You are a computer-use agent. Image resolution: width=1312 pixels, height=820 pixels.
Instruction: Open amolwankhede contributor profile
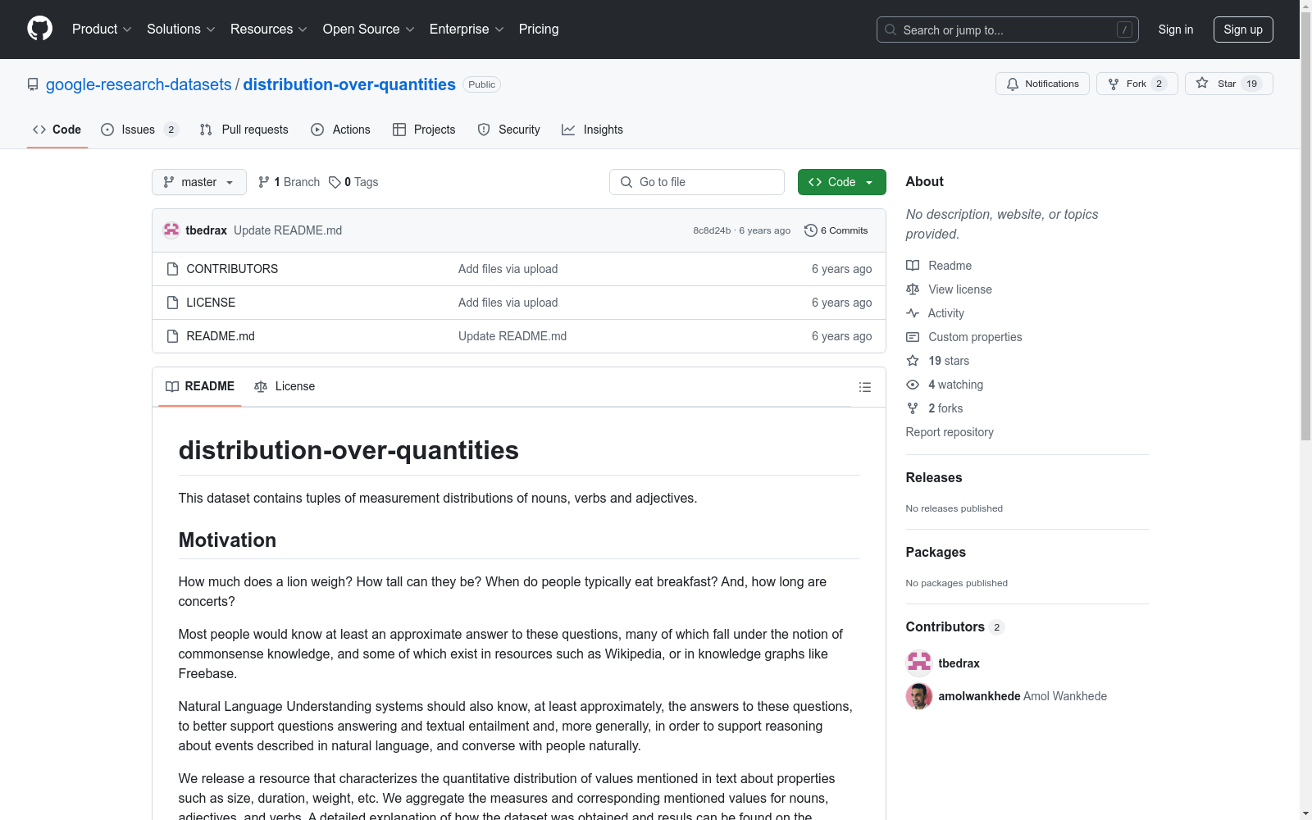tap(979, 696)
